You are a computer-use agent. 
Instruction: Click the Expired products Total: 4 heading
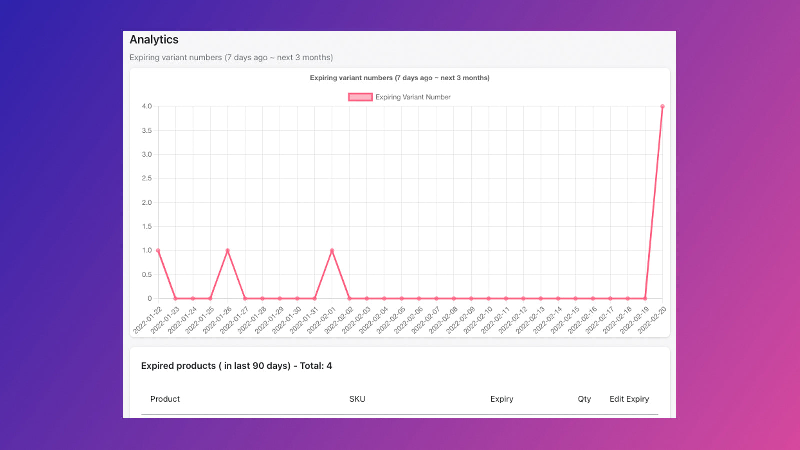click(x=236, y=366)
